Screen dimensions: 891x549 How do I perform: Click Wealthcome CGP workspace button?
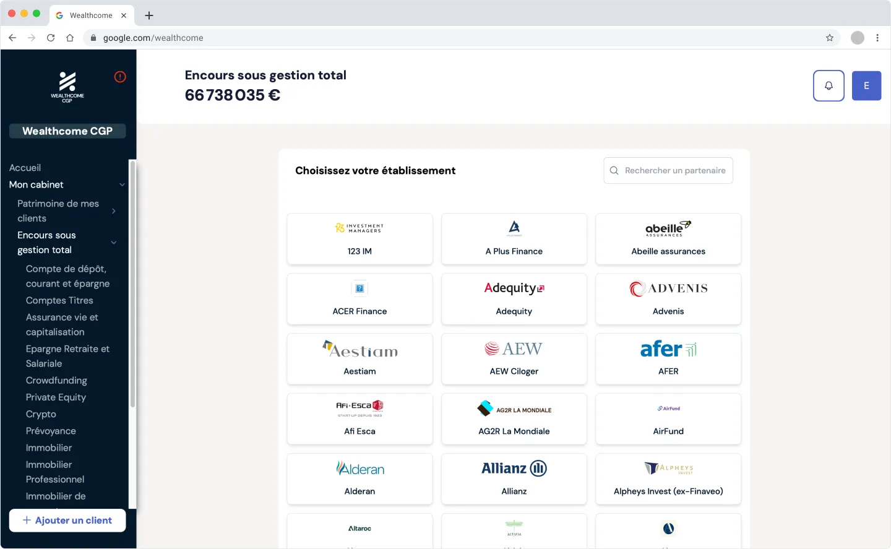67,131
